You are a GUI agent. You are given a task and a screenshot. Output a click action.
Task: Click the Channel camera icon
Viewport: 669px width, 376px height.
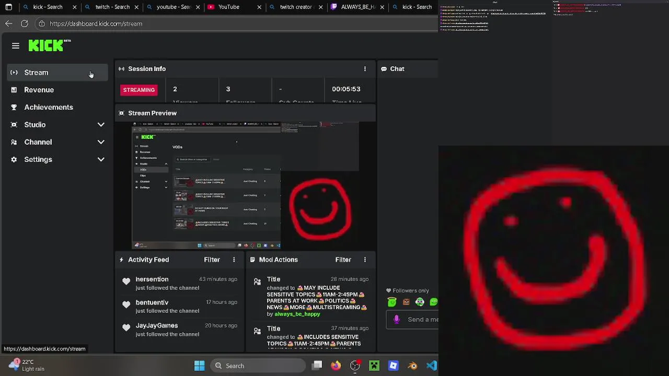14,142
